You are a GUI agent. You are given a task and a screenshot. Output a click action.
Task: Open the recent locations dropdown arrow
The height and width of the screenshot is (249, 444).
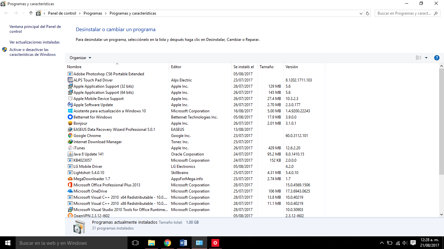click(x=23, y=13)
